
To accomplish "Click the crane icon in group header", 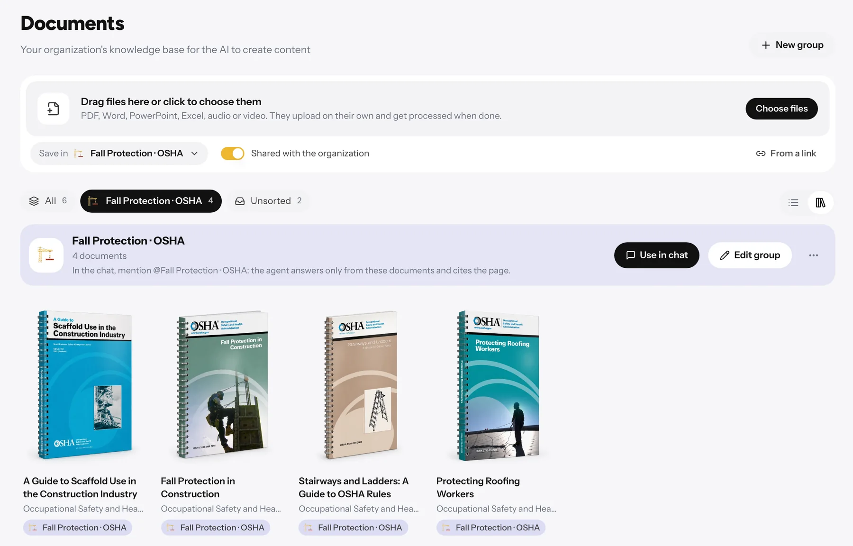I will point(46,255).
